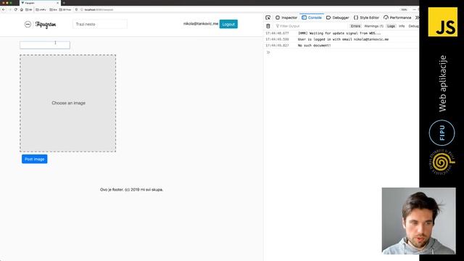
Task: Click the '[HMR] Waiting for update signal' message
Action: point(339,33)
